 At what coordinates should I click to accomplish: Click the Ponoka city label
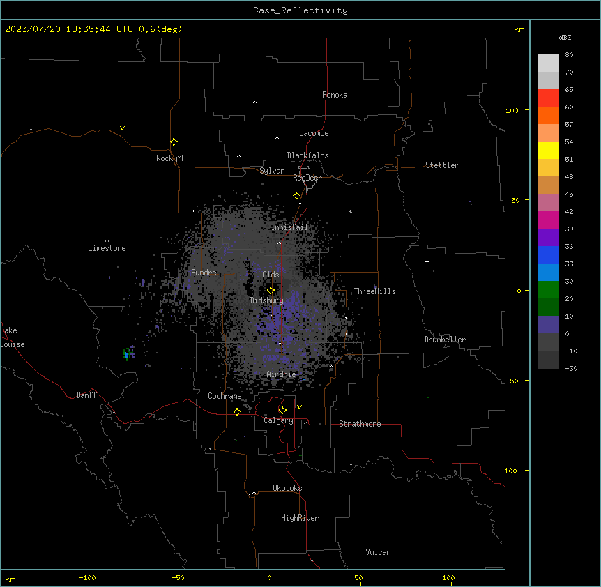point(335,95)
